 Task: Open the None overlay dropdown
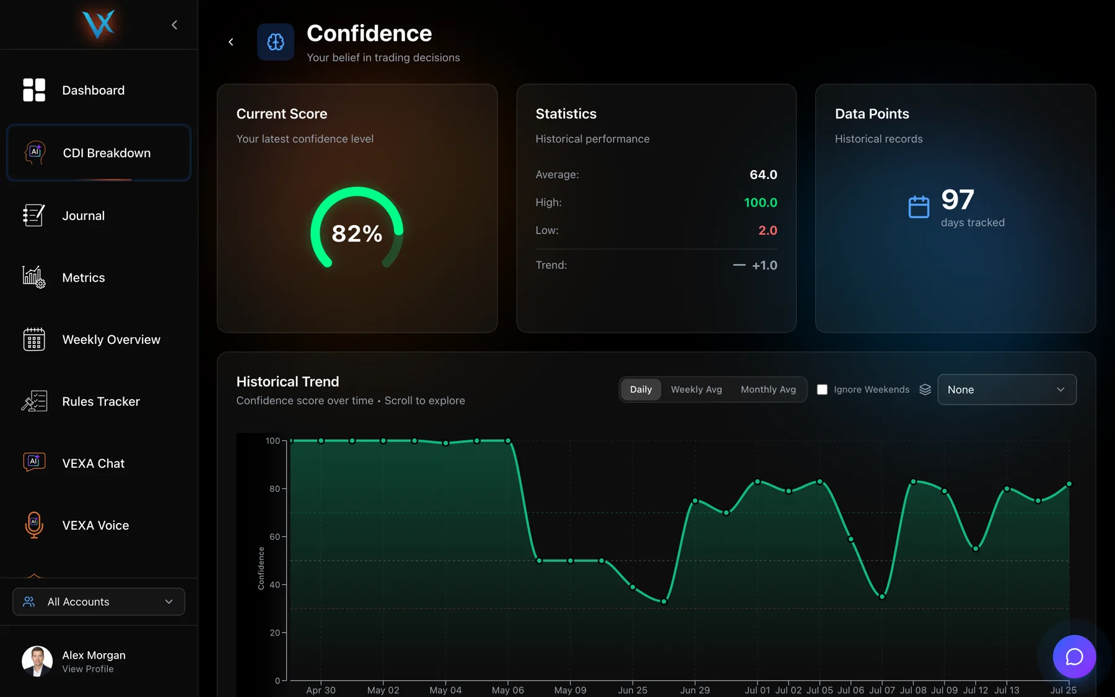1007,390
